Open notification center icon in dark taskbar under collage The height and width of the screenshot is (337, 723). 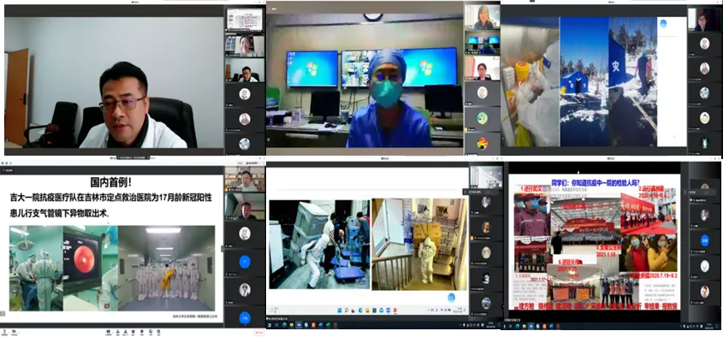click(716, 326)
